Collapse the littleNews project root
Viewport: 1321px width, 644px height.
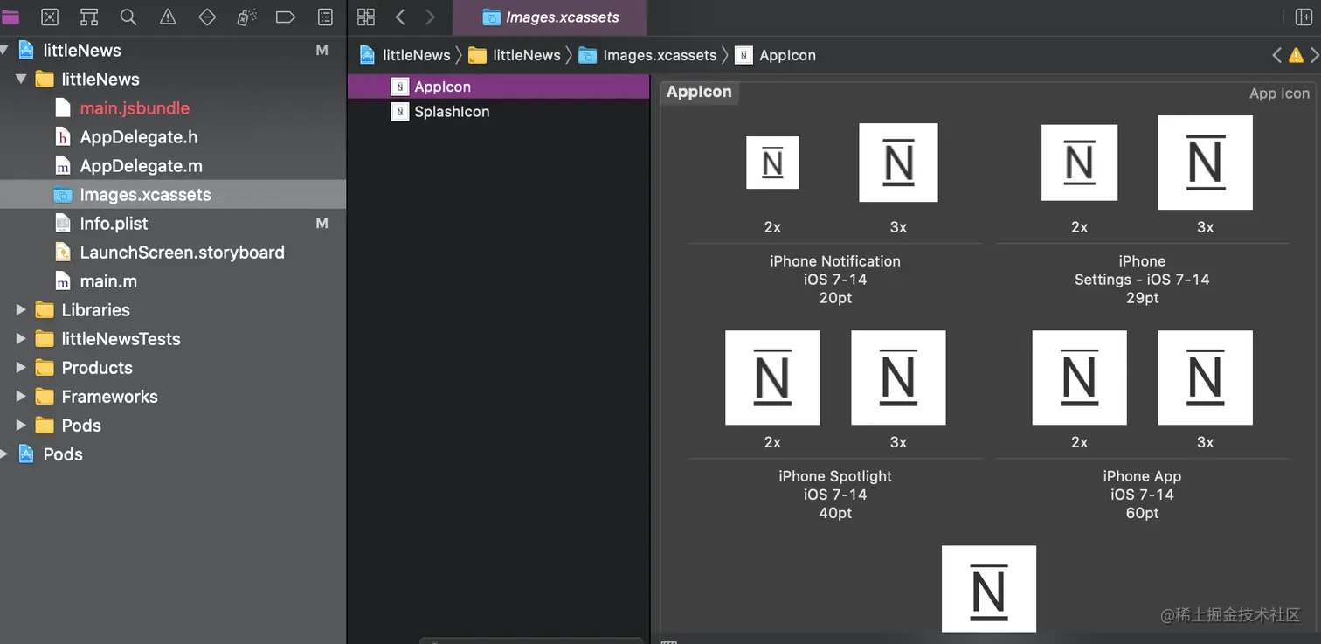coord(5,51)
